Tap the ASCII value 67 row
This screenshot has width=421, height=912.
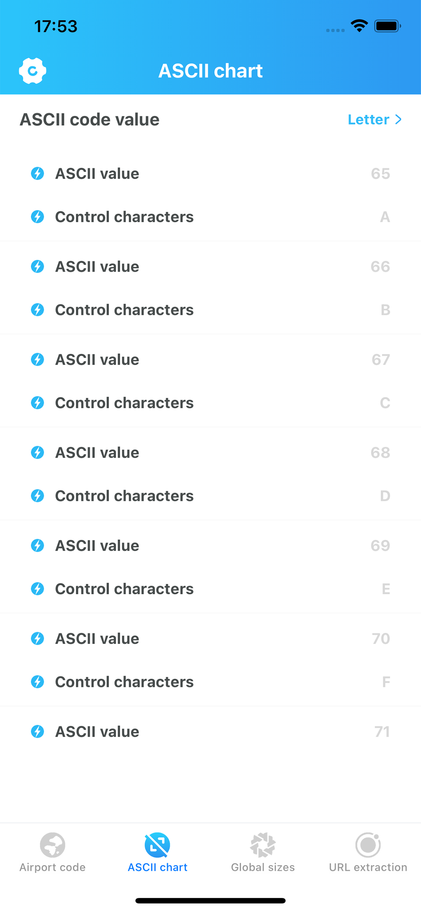click(x=210, y=360)
